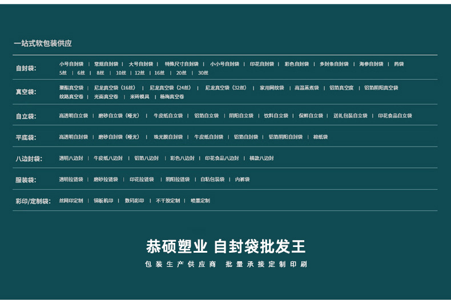The width and height of the screenshot is (451, 300).
Task: Select the 高温蒸煮袋 link
Action: pos(307,88)
